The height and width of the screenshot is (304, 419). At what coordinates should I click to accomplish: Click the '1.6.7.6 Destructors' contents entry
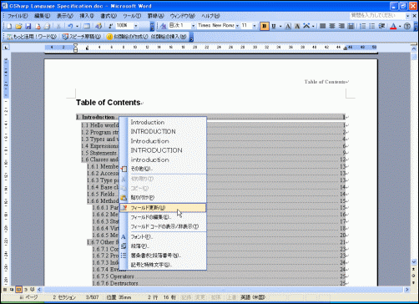115,283
